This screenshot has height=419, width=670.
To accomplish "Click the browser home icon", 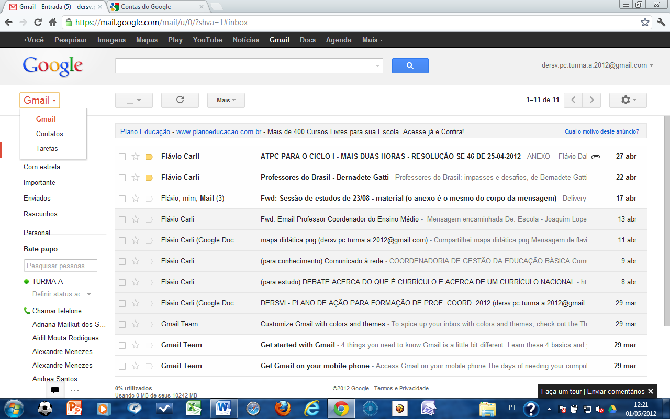I will pyautogui.click(x=52, y=23).
